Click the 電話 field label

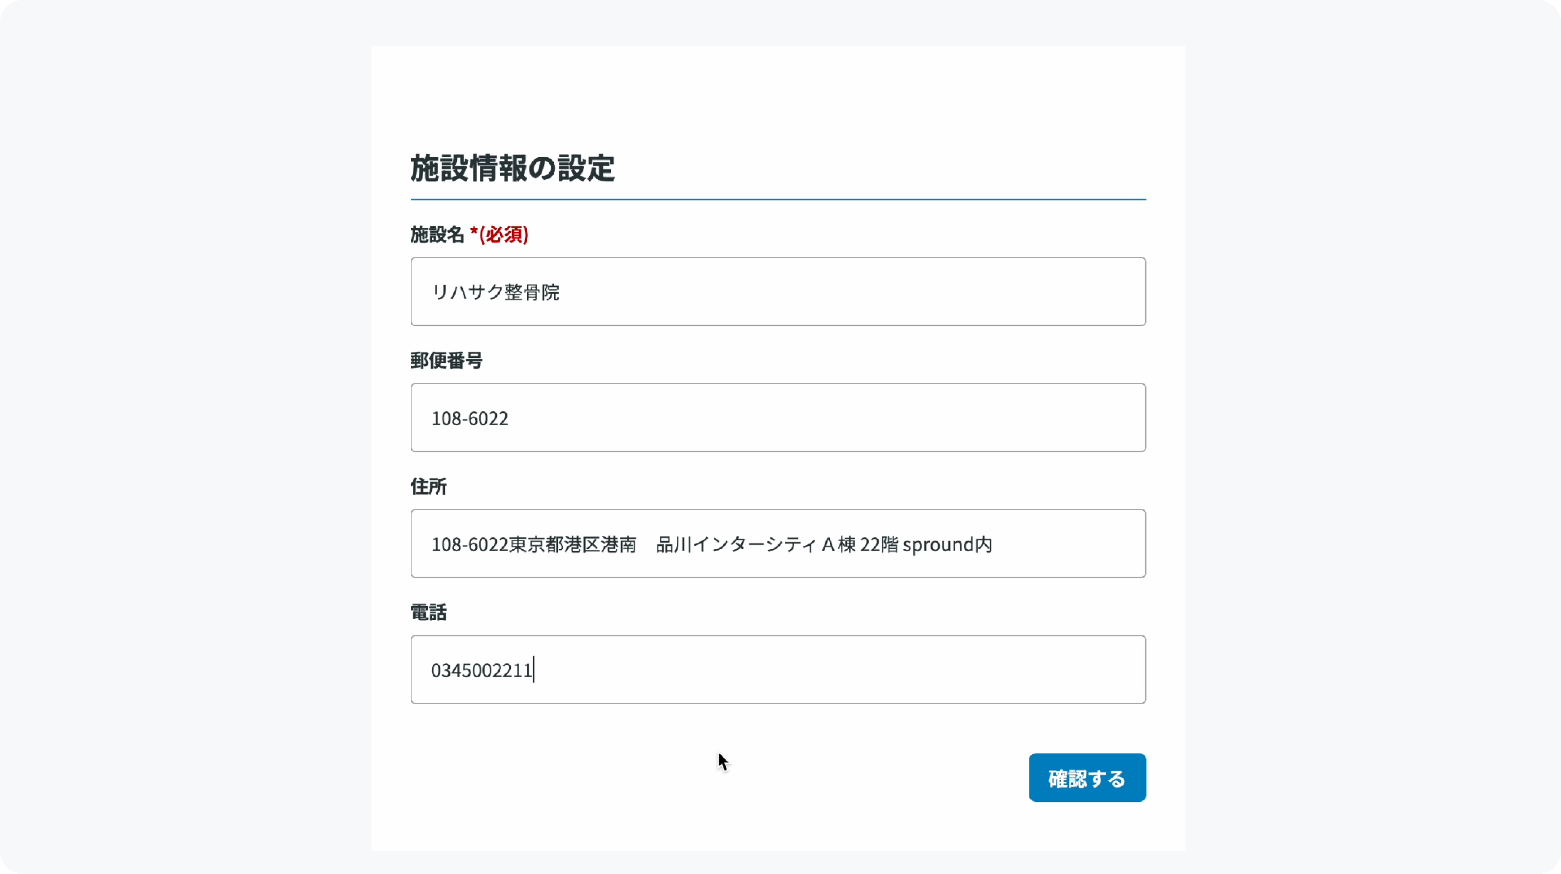coord(428,613)
